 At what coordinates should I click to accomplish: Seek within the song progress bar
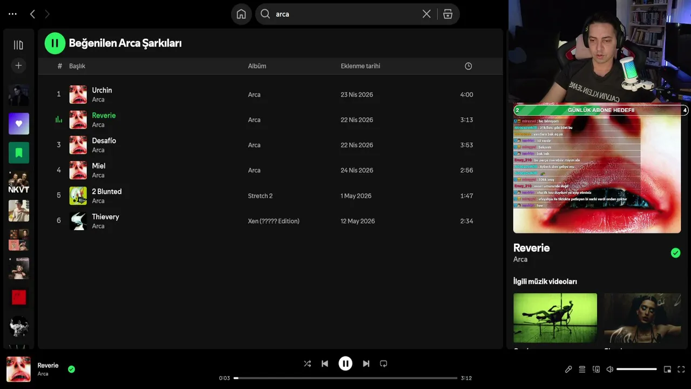point(345,378)
